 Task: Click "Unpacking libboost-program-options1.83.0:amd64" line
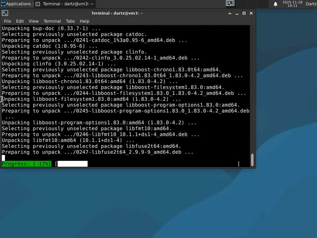(x=99, y=123)
